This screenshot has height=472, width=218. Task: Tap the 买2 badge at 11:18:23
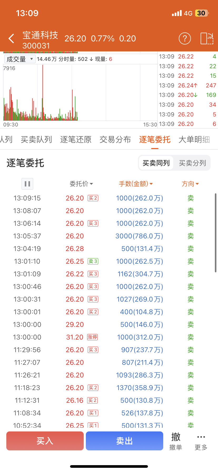(93, 388)
